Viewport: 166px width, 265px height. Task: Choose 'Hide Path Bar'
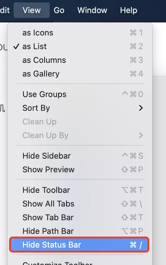(x=80, y=231)
